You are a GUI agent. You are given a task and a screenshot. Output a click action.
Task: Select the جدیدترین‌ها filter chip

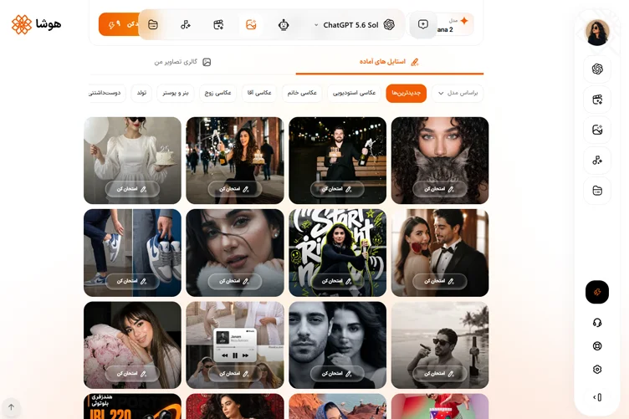click(x=406, y=93)
